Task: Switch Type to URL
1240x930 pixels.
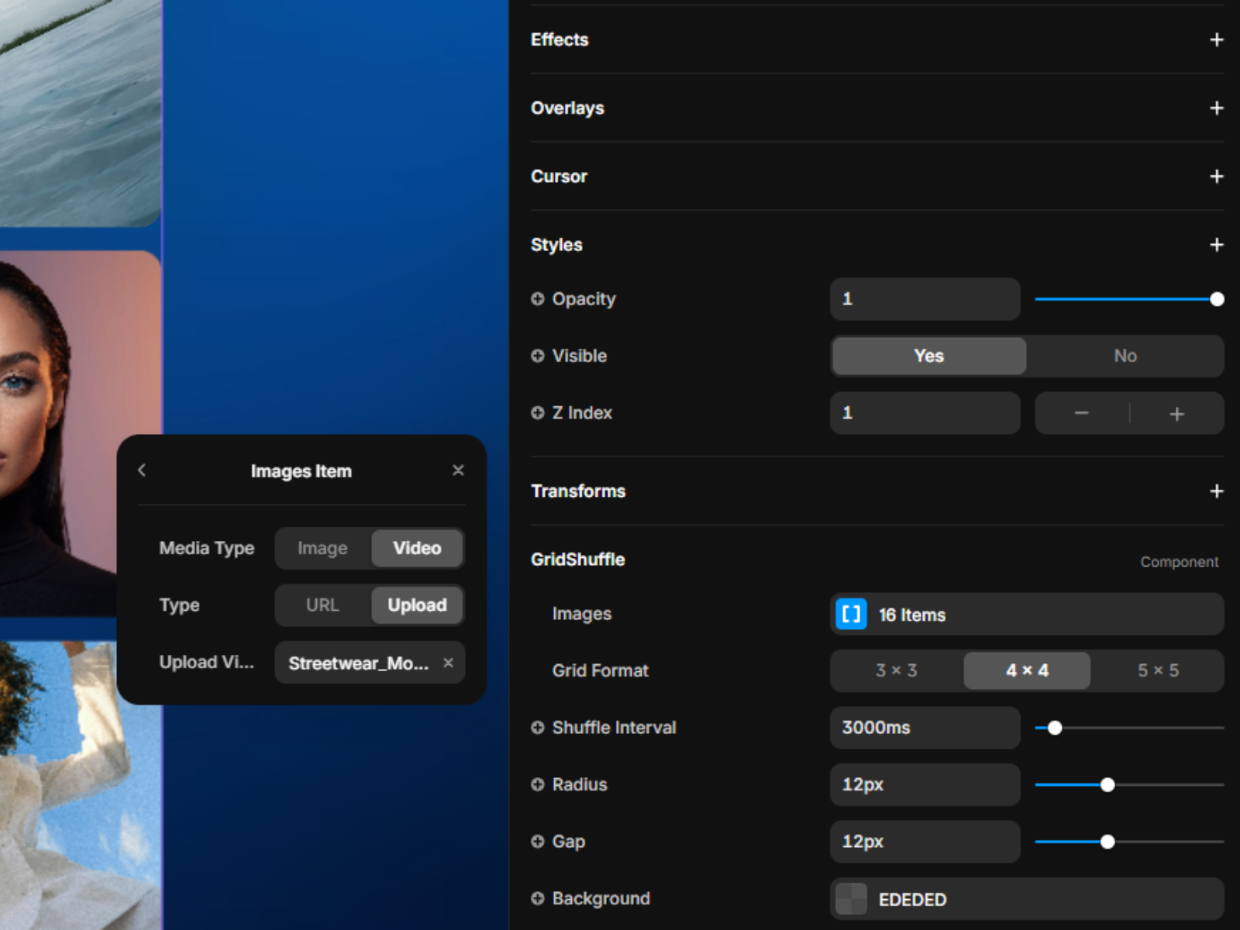Action: coord(322,605)
